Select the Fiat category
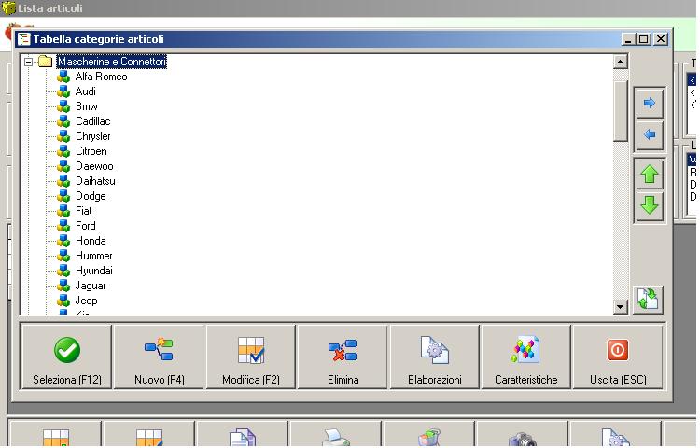 pos(83,211)
